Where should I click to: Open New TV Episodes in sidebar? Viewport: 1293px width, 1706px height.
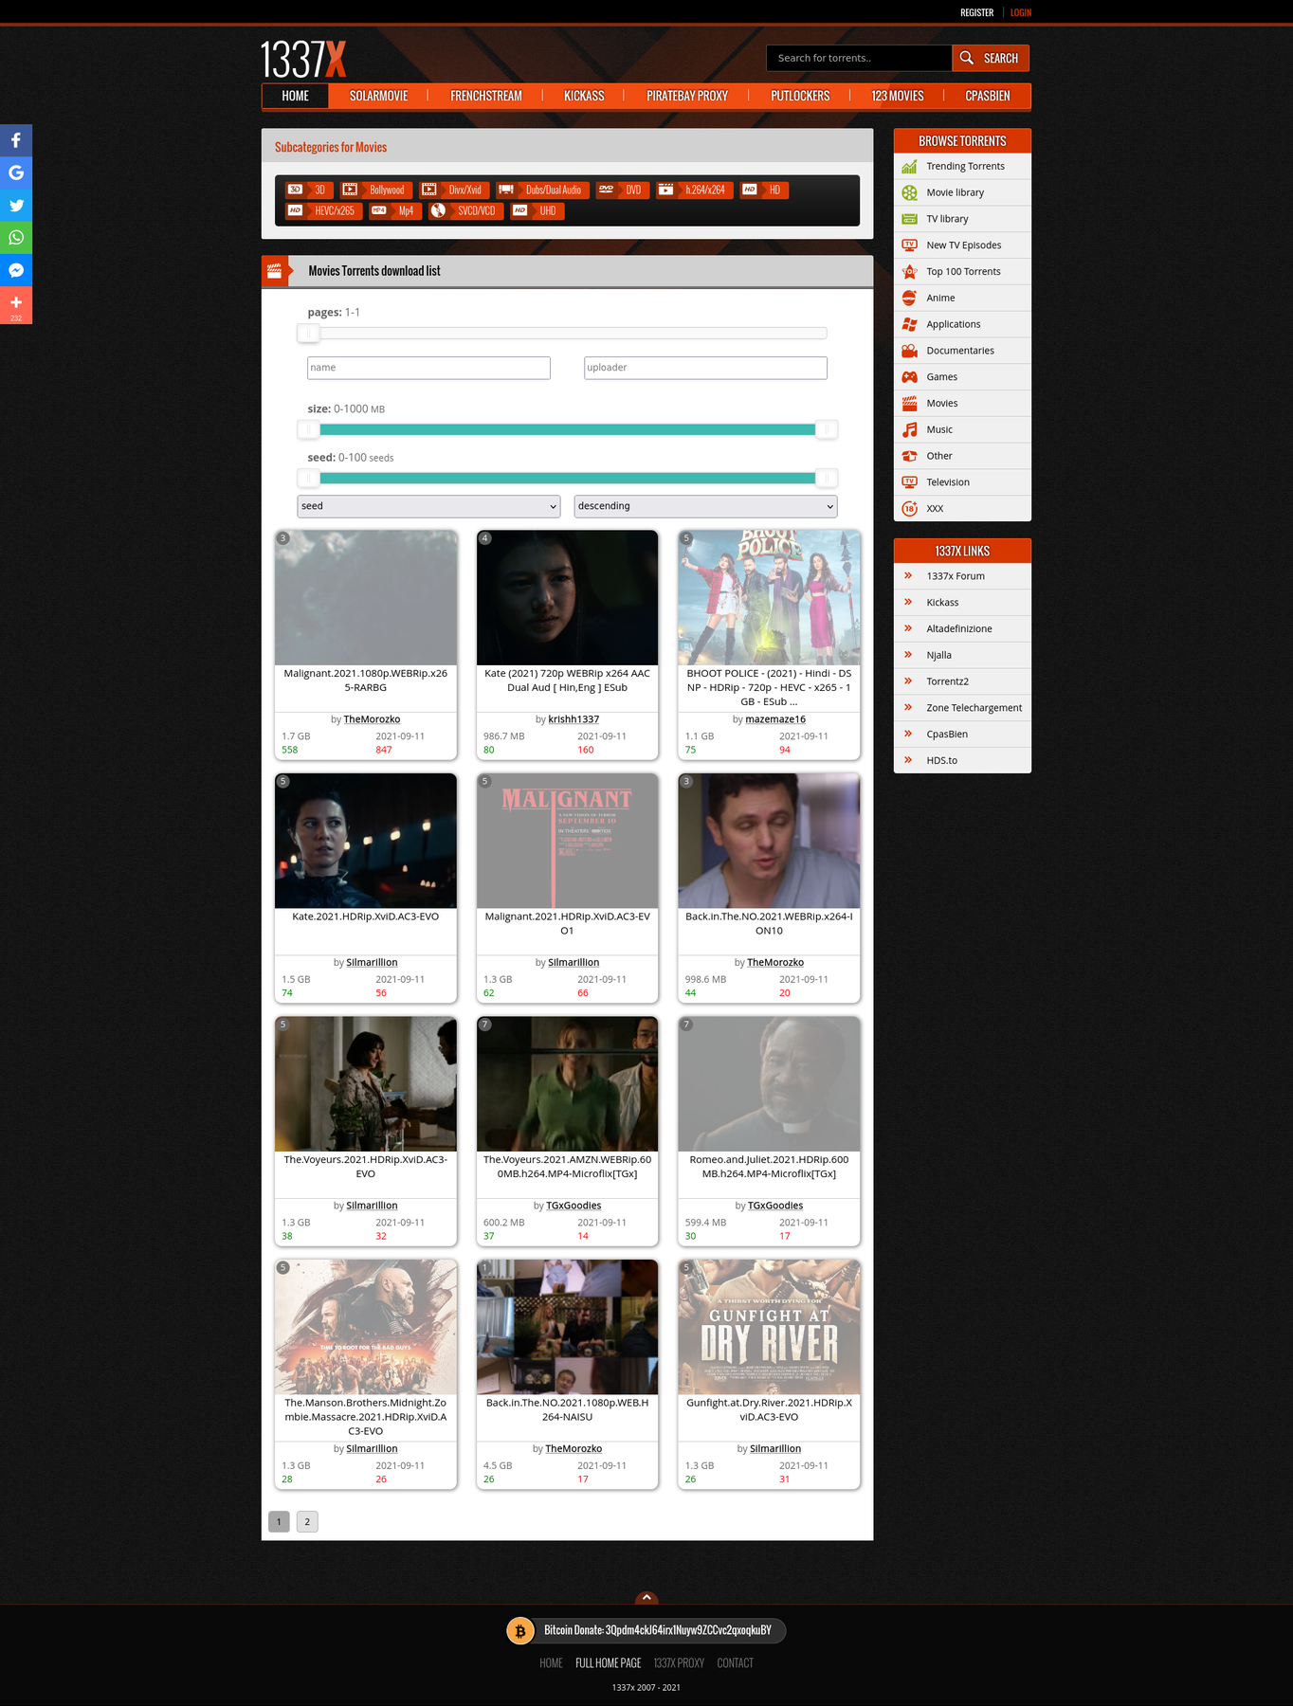[x=962, y=245]
